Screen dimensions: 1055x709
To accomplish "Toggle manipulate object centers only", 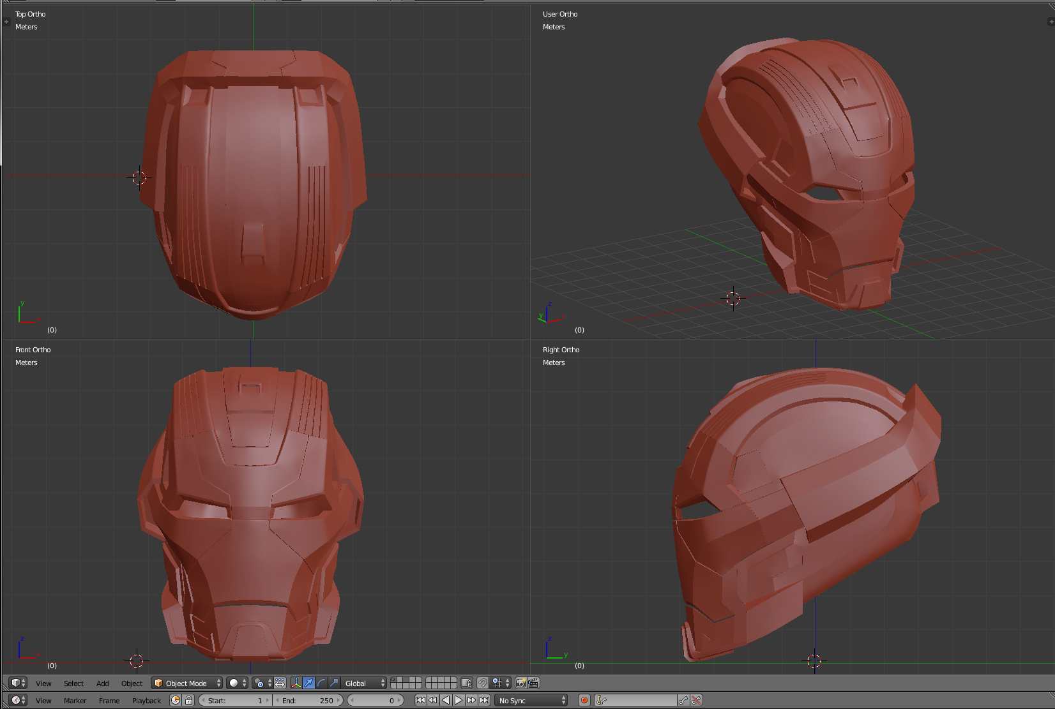I will pos(280,683).
